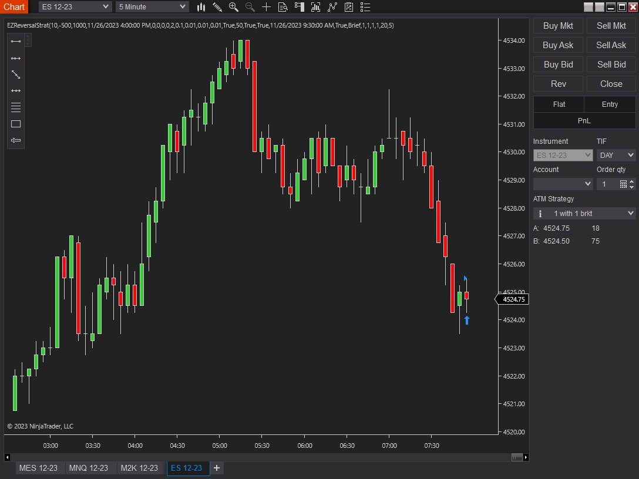Click the Close position button
639x479 pixels.
[x=611, y=84]
